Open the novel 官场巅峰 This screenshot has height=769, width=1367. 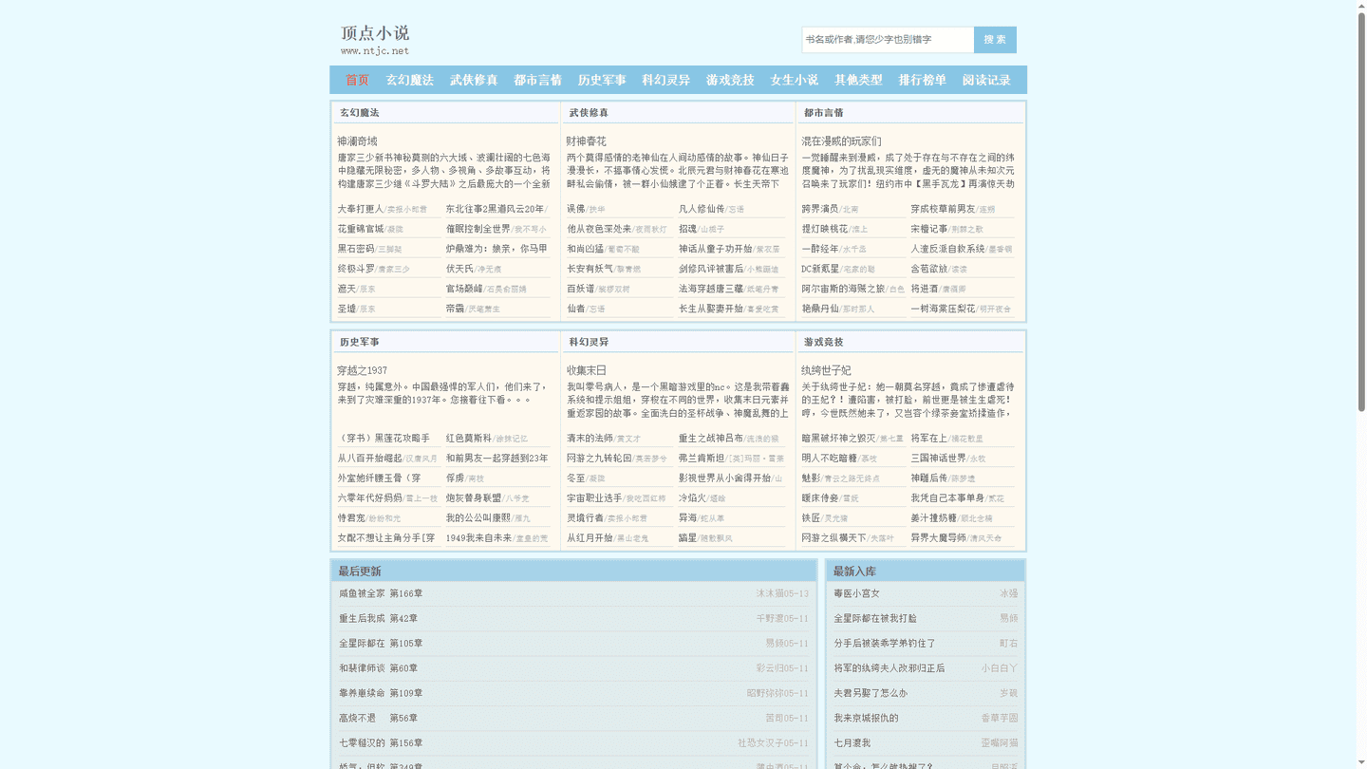coord(465,289)
